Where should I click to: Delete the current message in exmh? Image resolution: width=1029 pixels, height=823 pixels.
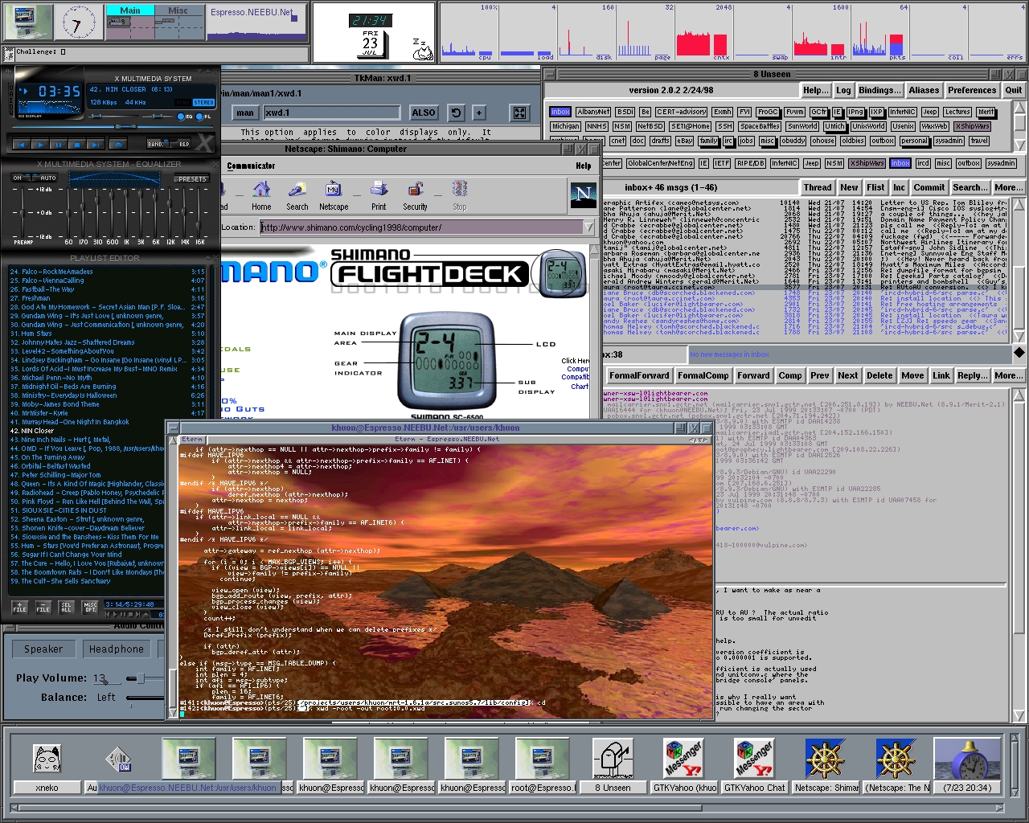879,375
